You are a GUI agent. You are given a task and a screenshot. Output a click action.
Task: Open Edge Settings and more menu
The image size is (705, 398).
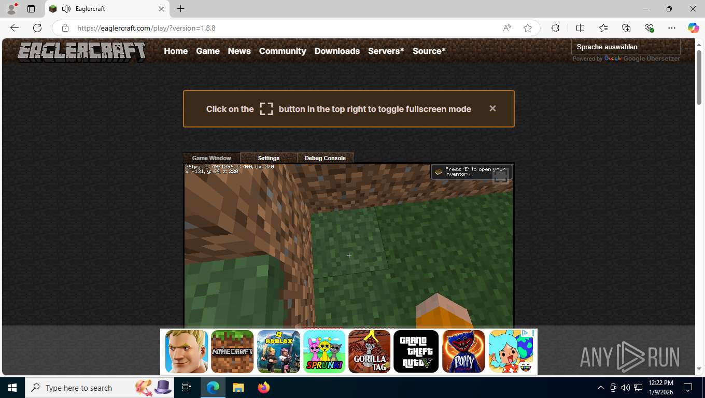(x=672, y=28)
